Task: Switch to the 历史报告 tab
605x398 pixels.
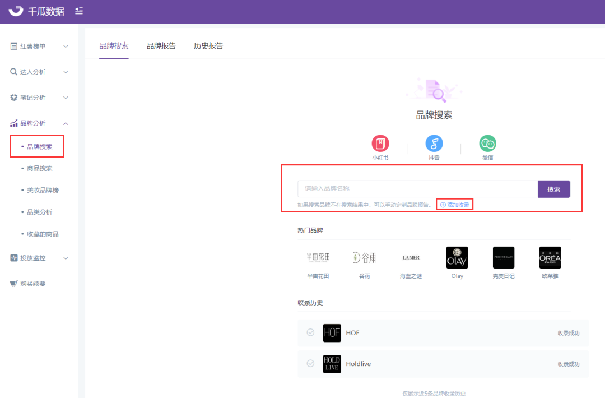Action: click(208, 46)
